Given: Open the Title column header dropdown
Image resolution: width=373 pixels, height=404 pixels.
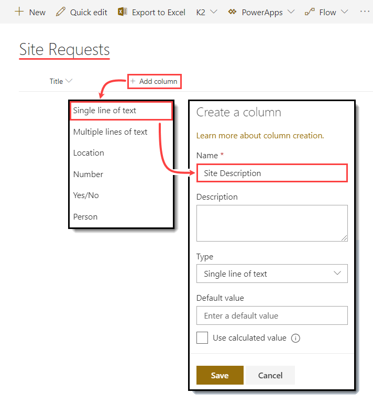Looking at the screenshot, I should (69, 81).
